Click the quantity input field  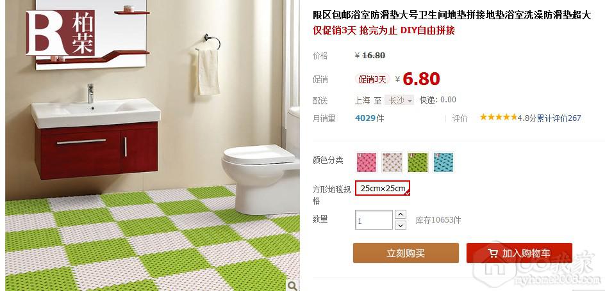(x=374, y=220)
